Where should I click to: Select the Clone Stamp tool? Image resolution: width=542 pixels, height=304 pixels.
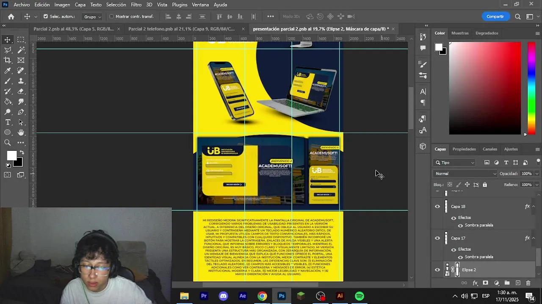(21, 81)
